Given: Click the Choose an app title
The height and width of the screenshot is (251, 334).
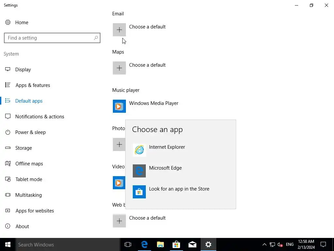Looking at the screenshot, I should [158, 129].
